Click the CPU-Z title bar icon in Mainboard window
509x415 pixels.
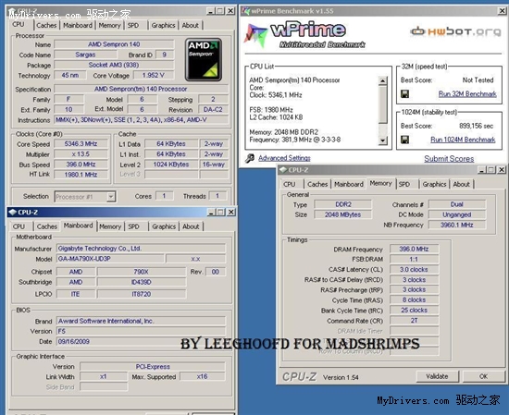[12, 212]
